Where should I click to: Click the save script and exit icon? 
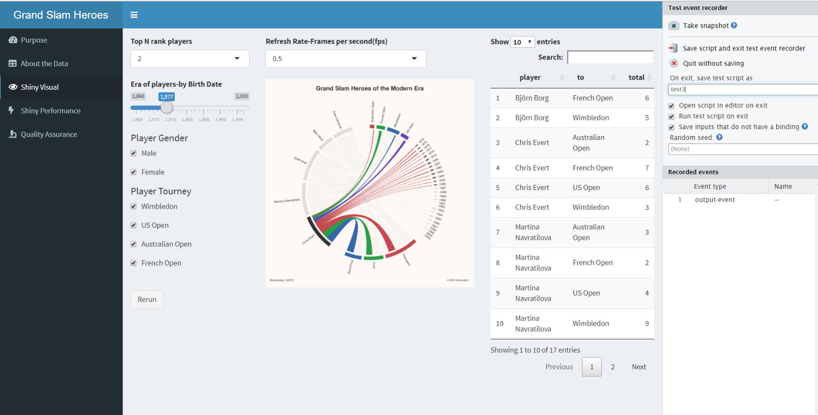[674, 48]
